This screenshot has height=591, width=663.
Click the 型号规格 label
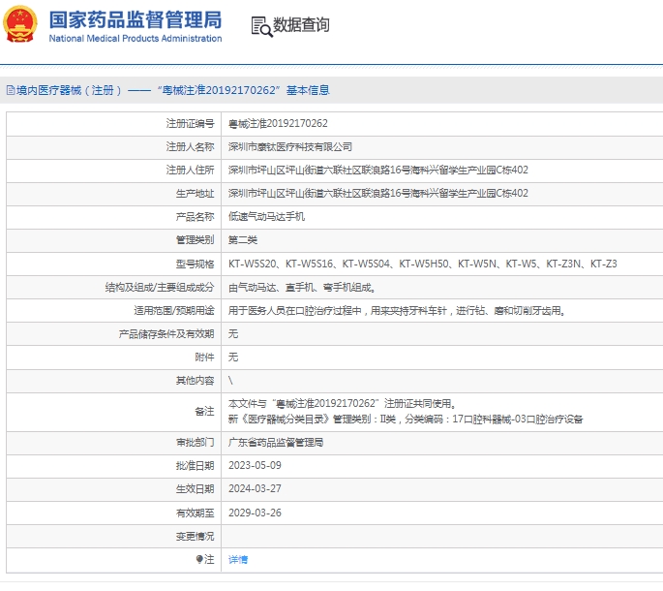click(195, 264)
